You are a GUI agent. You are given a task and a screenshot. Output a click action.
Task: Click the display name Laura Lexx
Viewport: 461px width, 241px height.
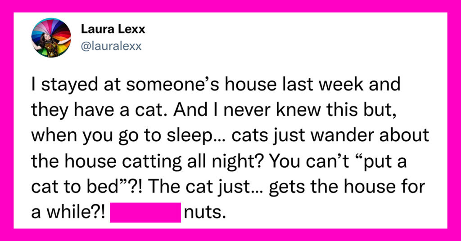[x=113, y=29]
